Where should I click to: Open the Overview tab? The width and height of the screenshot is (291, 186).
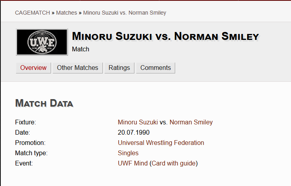tap(33, 68)
